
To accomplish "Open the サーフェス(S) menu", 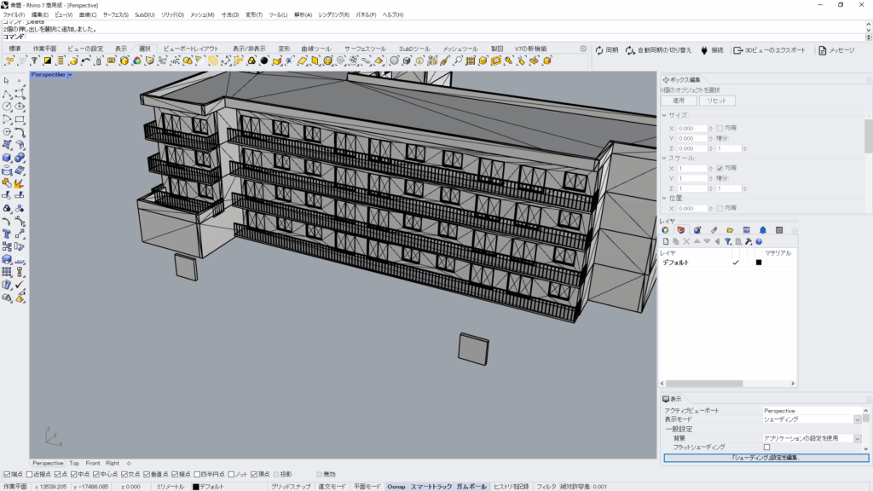I will pos(115,15).
